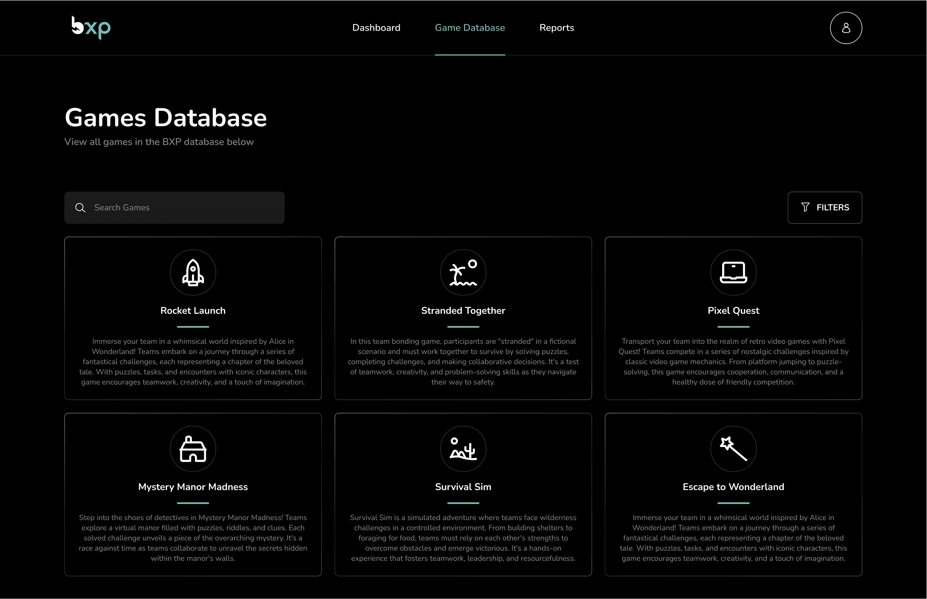927x599 pixels.
Task: Select the Game Database tab
Action: click(470, 28)
